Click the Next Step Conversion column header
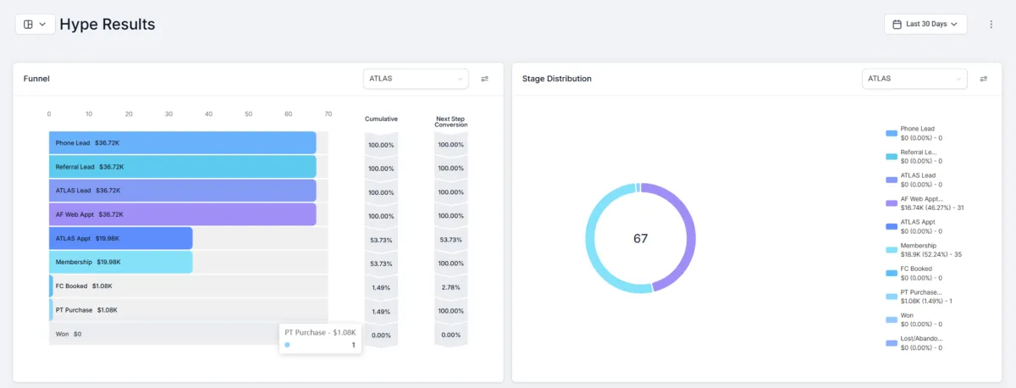 pyautogui.click(x=451, y=122)
